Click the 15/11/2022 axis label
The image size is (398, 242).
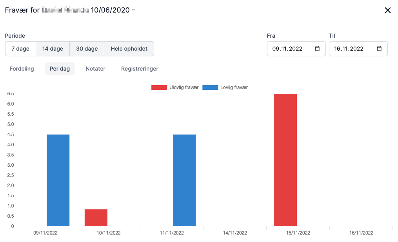[298, 233]
